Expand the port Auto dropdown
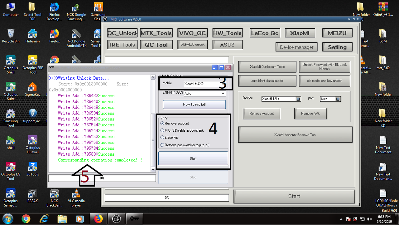The height and width of the screenshot is (234, 399). (330, 99)
